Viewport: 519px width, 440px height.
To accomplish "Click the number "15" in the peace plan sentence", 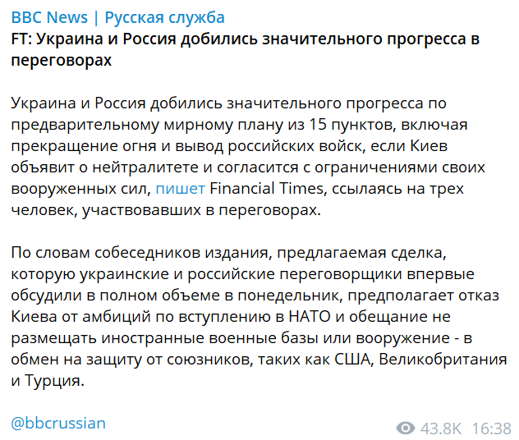I will coord(318,125).
